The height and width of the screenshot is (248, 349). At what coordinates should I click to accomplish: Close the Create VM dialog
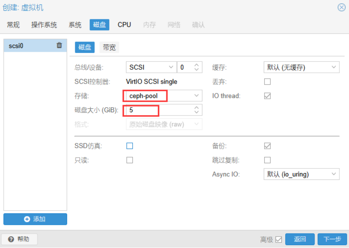pos(341,8)
